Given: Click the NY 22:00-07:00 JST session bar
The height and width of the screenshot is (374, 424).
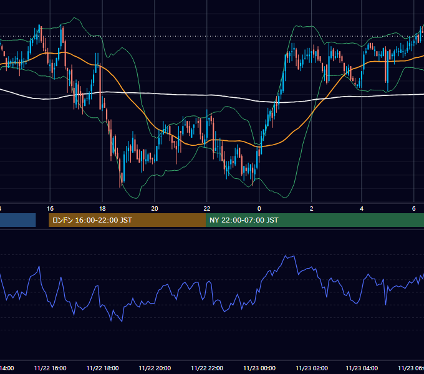Looking at the screenshot, I should (x=315, y=220).
